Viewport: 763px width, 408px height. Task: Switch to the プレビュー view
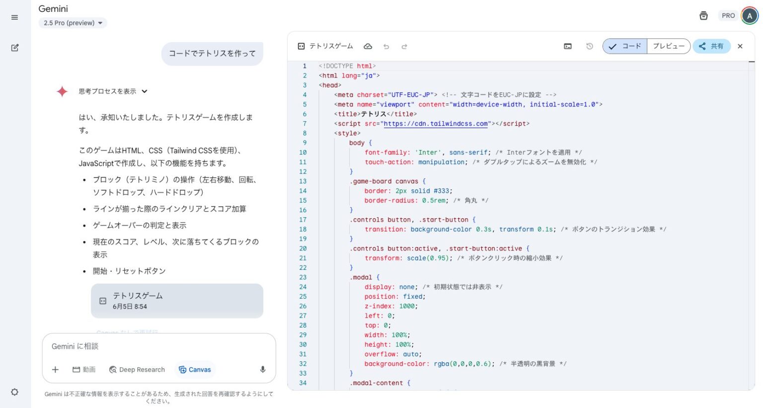coord(669,46)
